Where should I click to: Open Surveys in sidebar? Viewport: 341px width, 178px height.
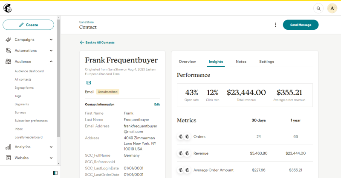click(20, 112)
